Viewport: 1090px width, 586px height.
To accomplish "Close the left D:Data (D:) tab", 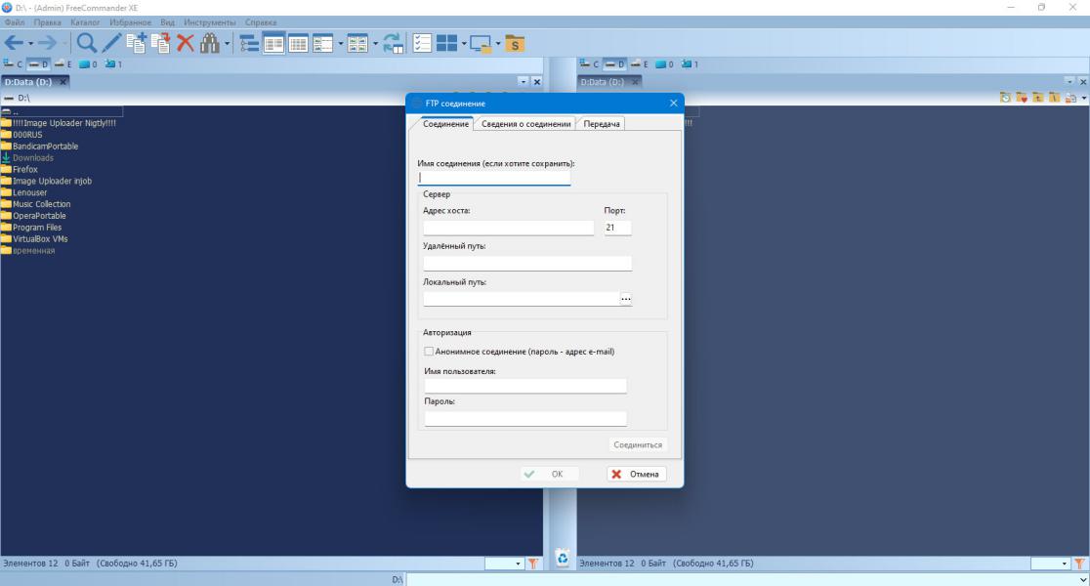I will (63, 81).
